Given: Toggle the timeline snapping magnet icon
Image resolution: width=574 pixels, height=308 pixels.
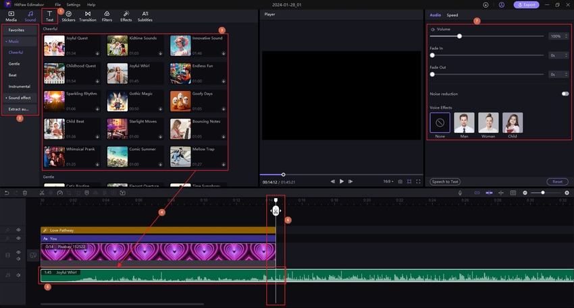Looking at the screenshot, I should point(489,193).
